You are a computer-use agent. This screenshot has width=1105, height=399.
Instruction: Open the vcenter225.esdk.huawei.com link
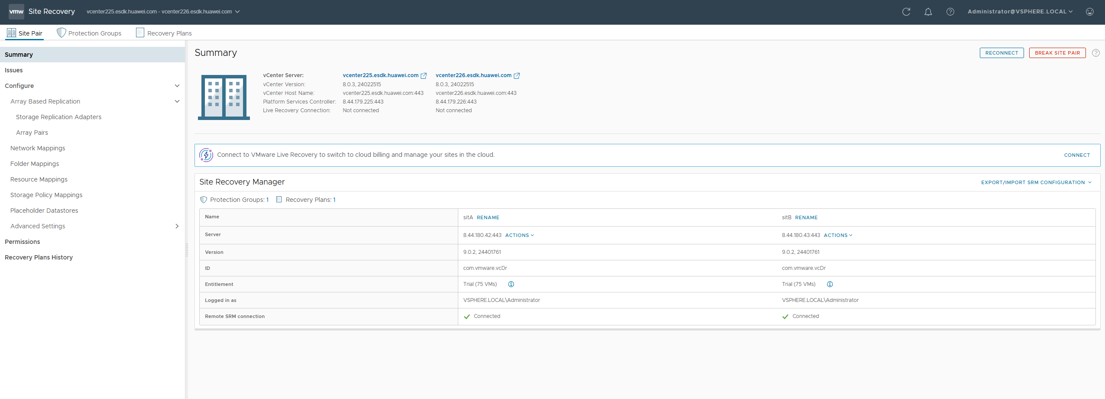click(380, 75)
